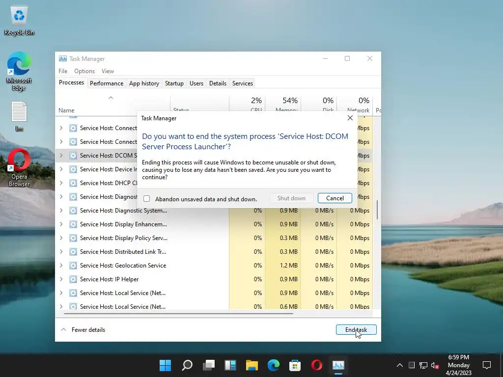Expand Service Host: DCOM Server row
This screenshot has width=503, height=377.
(x=61, y=156)
